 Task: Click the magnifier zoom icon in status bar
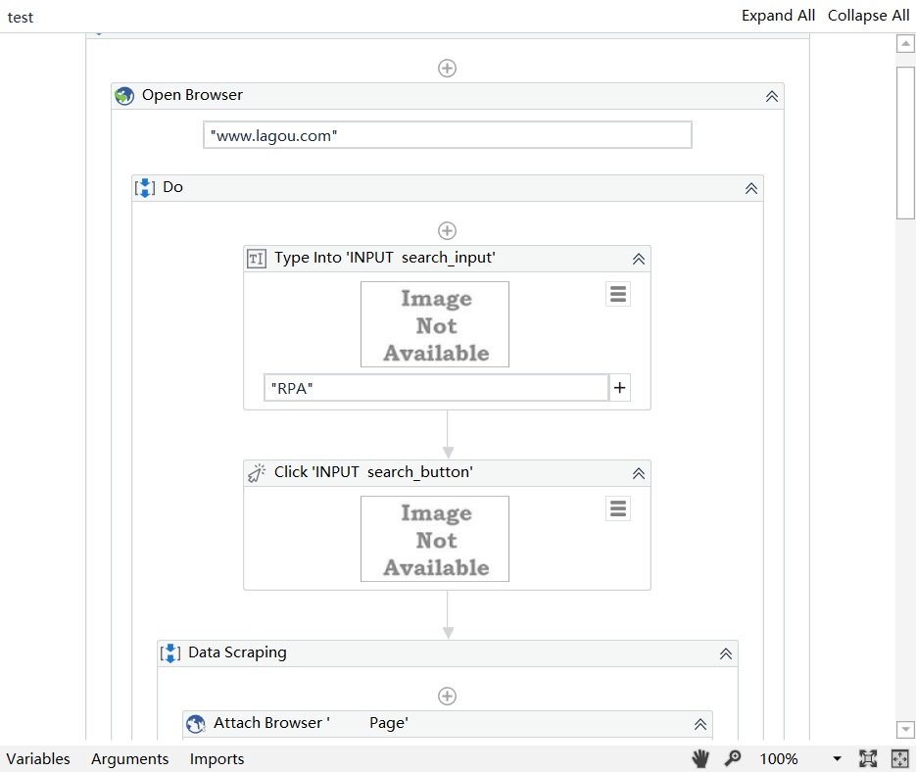coord(733,758)
